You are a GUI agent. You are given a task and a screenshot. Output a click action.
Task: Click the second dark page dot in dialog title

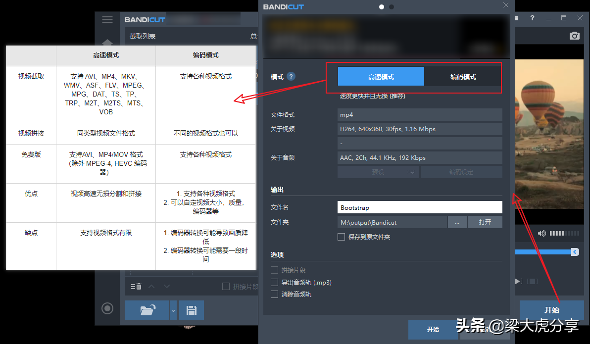tap(392, 7)
